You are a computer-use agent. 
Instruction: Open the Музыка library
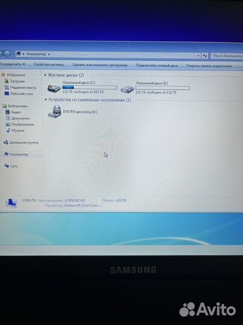pyautogui.click(x=18, y=131)
